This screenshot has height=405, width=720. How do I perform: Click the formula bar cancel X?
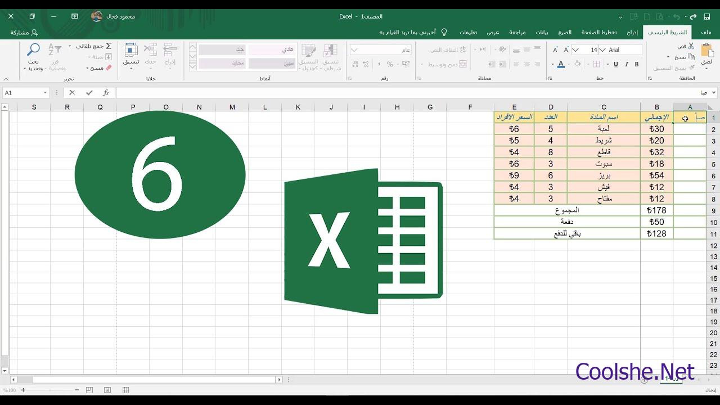click(72, 92)
